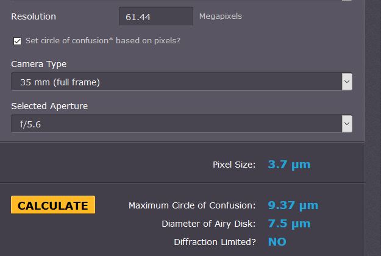381x256 pixels.
Task: Click the 9.37 µm circle of confusion value
Action: [x=293, y=205]
